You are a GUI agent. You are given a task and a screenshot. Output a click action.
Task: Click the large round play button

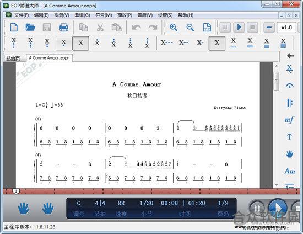(x=278, y=208)
